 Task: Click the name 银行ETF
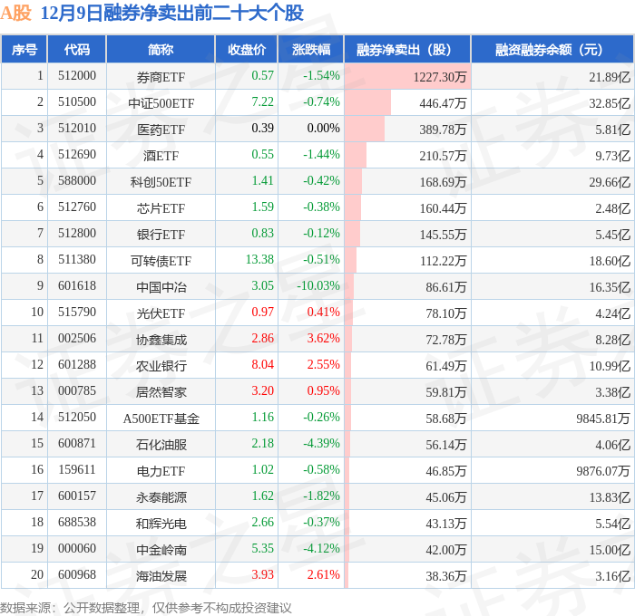[x=161, y=235]
